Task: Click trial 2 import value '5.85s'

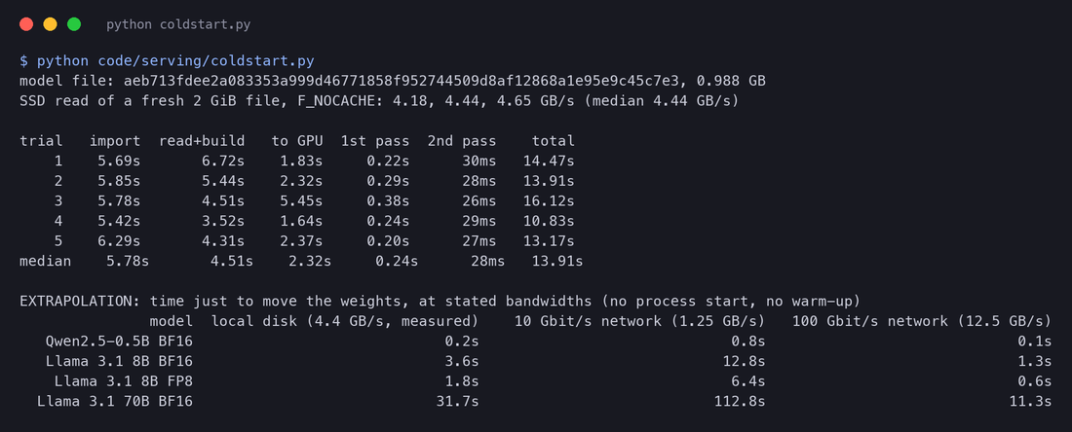Action: tap(119, 182)
